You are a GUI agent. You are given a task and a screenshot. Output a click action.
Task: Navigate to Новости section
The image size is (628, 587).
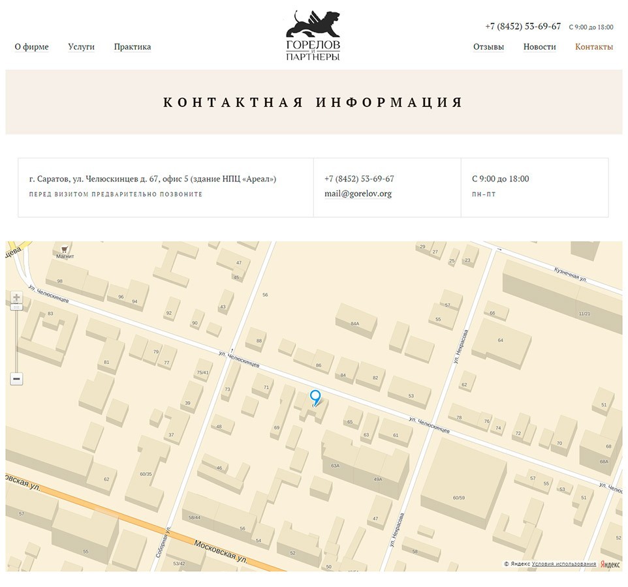(x=539, y=47)
